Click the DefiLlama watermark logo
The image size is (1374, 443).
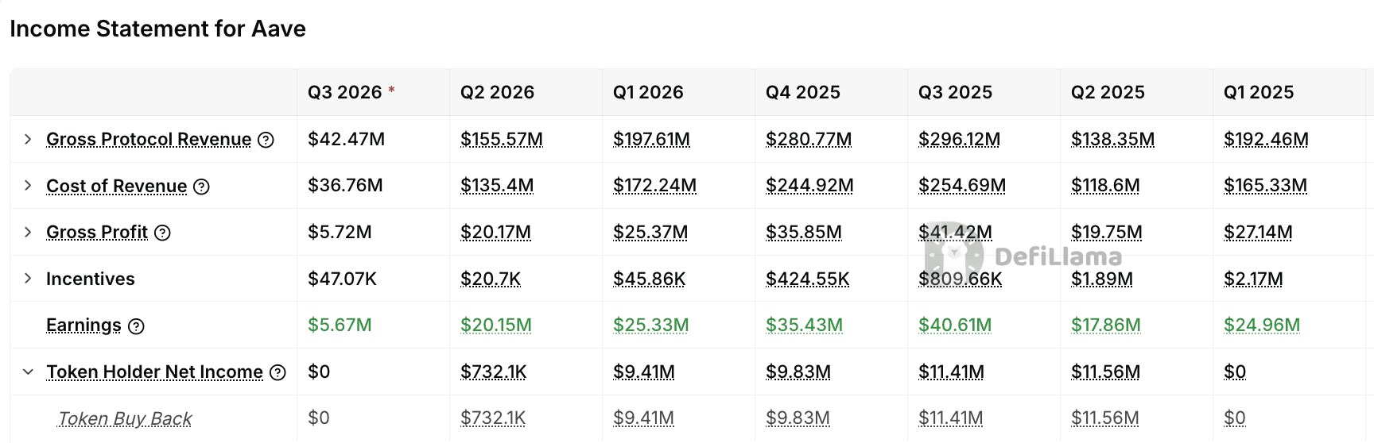pyautogui.click(x=1023, y=256)
